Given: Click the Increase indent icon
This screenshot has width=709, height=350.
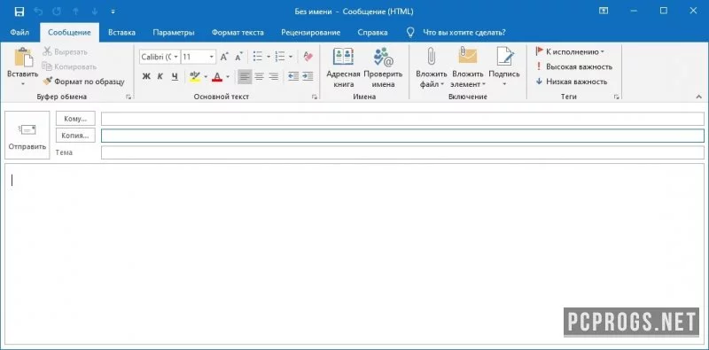Looking at the screenshot, I should (x=308, y=76).
